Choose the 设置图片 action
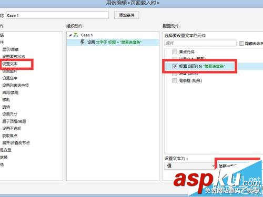 point(10,71)
